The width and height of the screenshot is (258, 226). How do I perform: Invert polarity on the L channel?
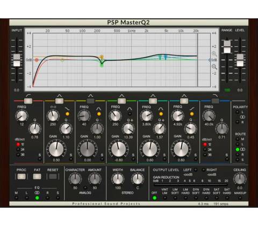point(238,112)
